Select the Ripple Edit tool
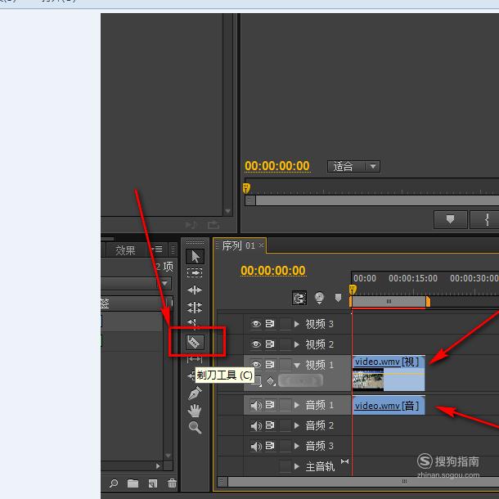The image size is (499, 499). tap(195, 290)
